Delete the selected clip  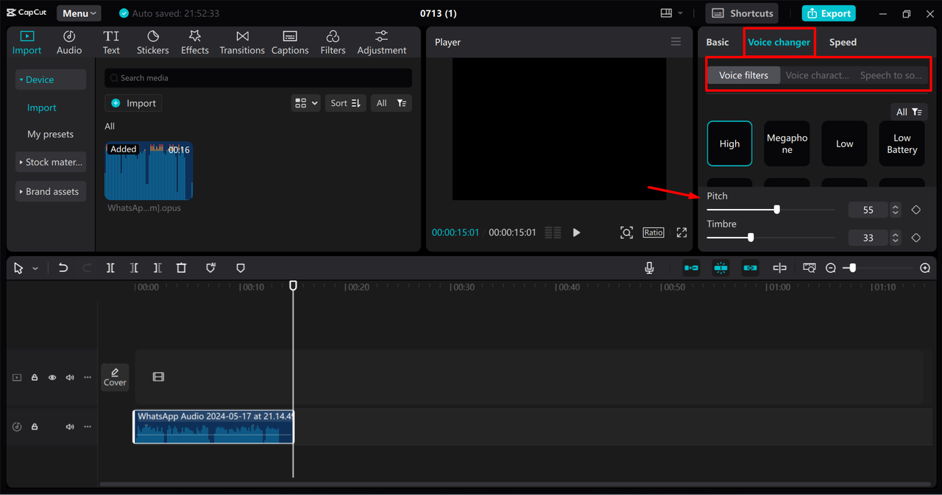coord(182,268)
